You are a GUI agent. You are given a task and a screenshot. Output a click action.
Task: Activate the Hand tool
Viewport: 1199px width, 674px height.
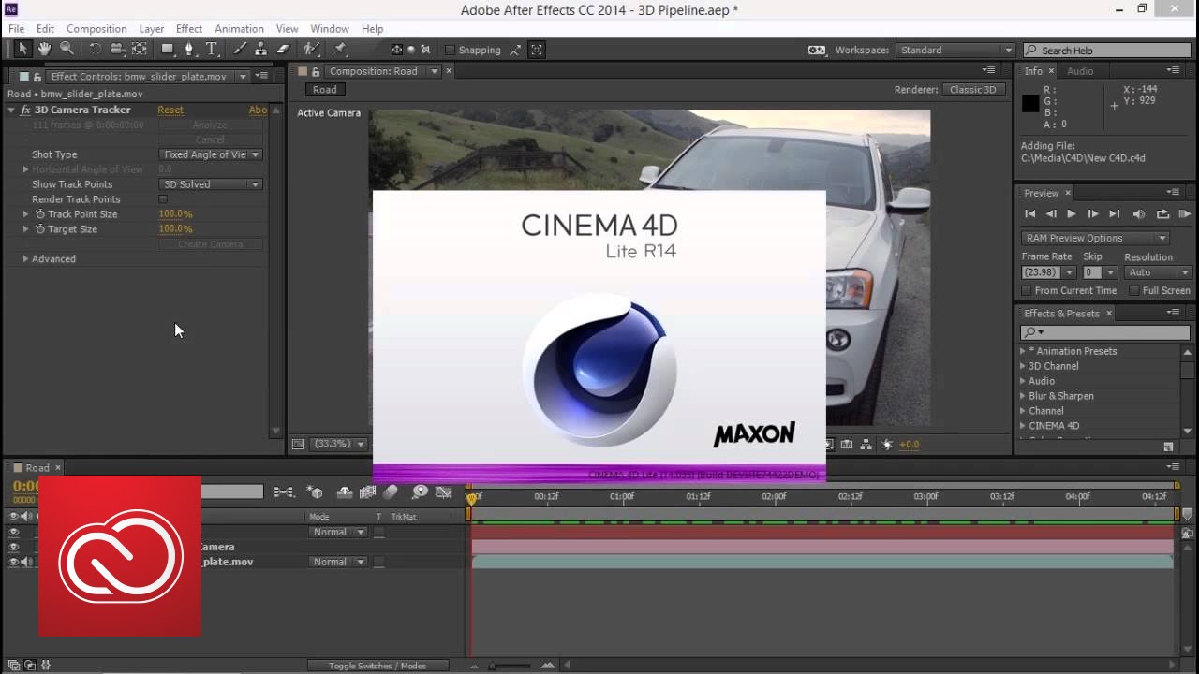pos(44,49)
